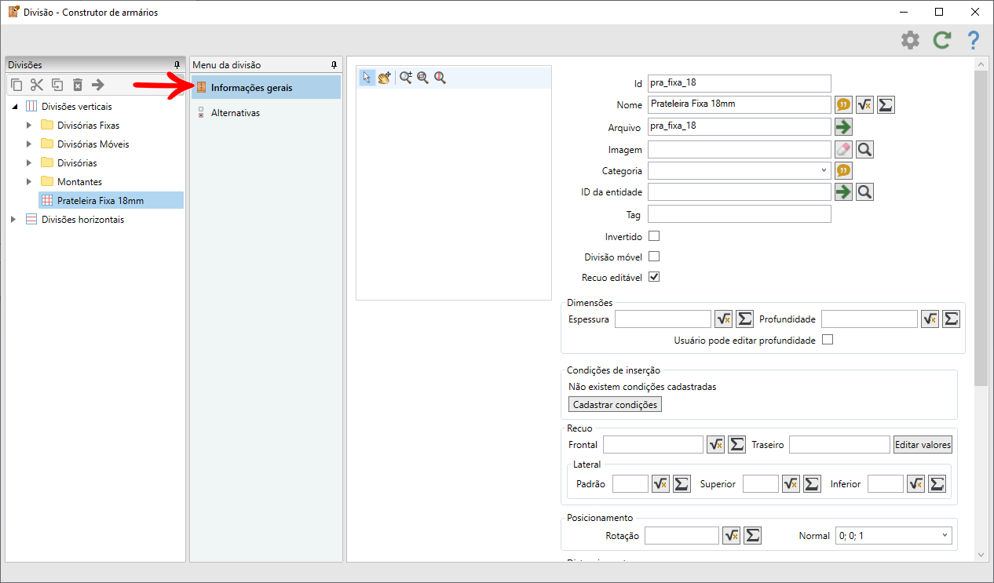Select the pan hand tool in preview

coord(384,77)
